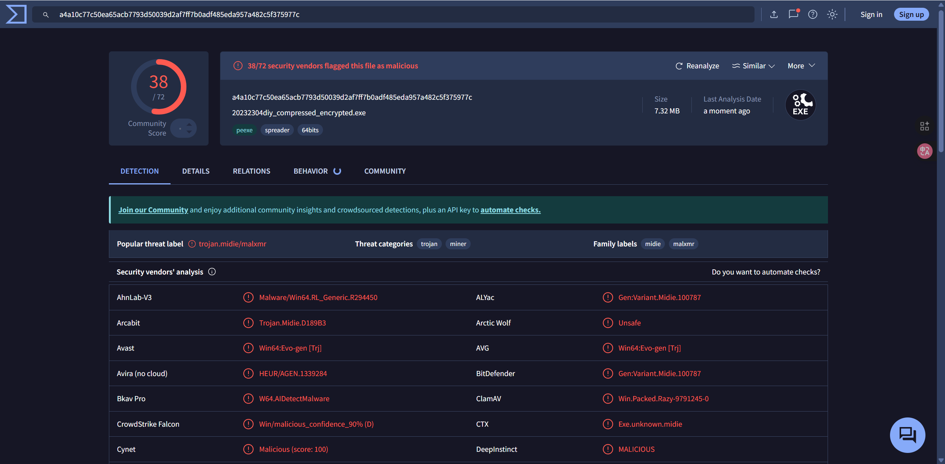Click the grid widget sidebar icon
945x464 pixels.
coord(924,126)
